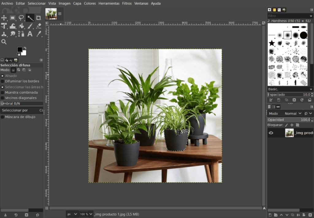Select the Smudge tool
The width and height of the screenshot is (314, 218).
(13, 34)
